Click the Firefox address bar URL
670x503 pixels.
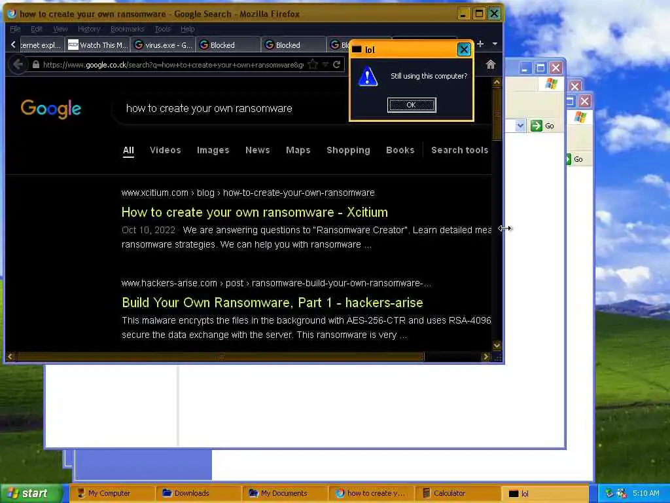[x=173, y=65]
